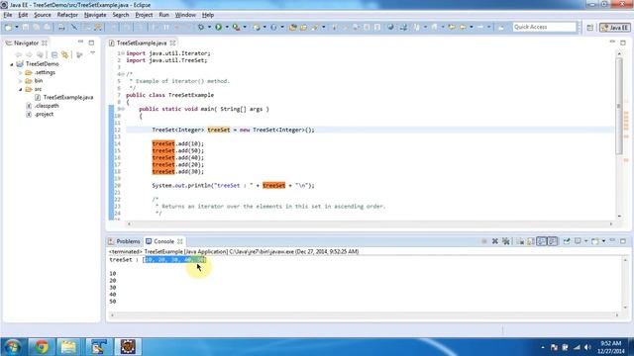Click Collapse All icon in Navigator
The width and height of the screenshot is (634, 356).
point(54,54)
